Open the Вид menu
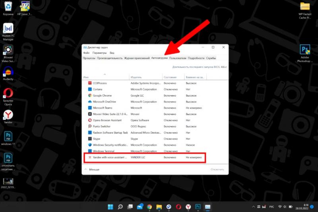318x212 pixels. [112, 53]
